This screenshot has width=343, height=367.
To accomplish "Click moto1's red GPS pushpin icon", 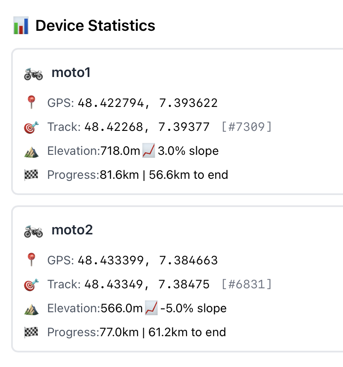I will [31, 102].
